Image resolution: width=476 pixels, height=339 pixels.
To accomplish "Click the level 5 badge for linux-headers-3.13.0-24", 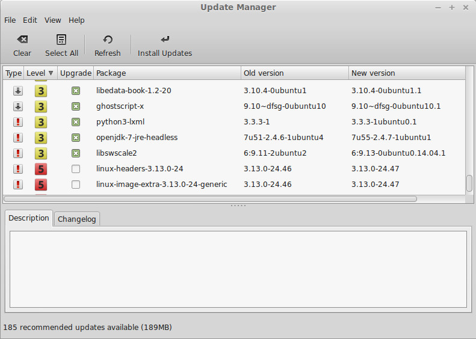I will click(x=41, y=169).
